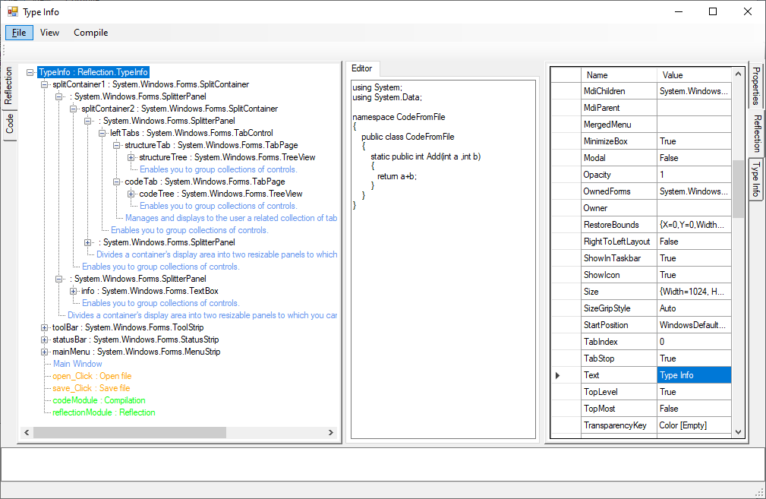Collapse the leftTabs TabControl node
This screenshot has height=499, width=766.
(x=102, y=133)
